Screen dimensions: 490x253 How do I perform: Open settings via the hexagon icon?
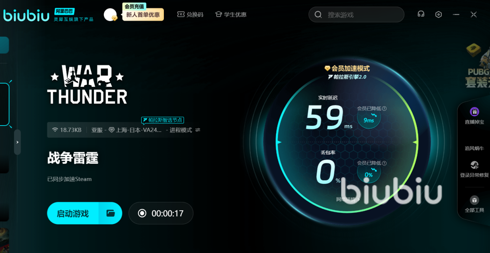click(x=439, y=15)
